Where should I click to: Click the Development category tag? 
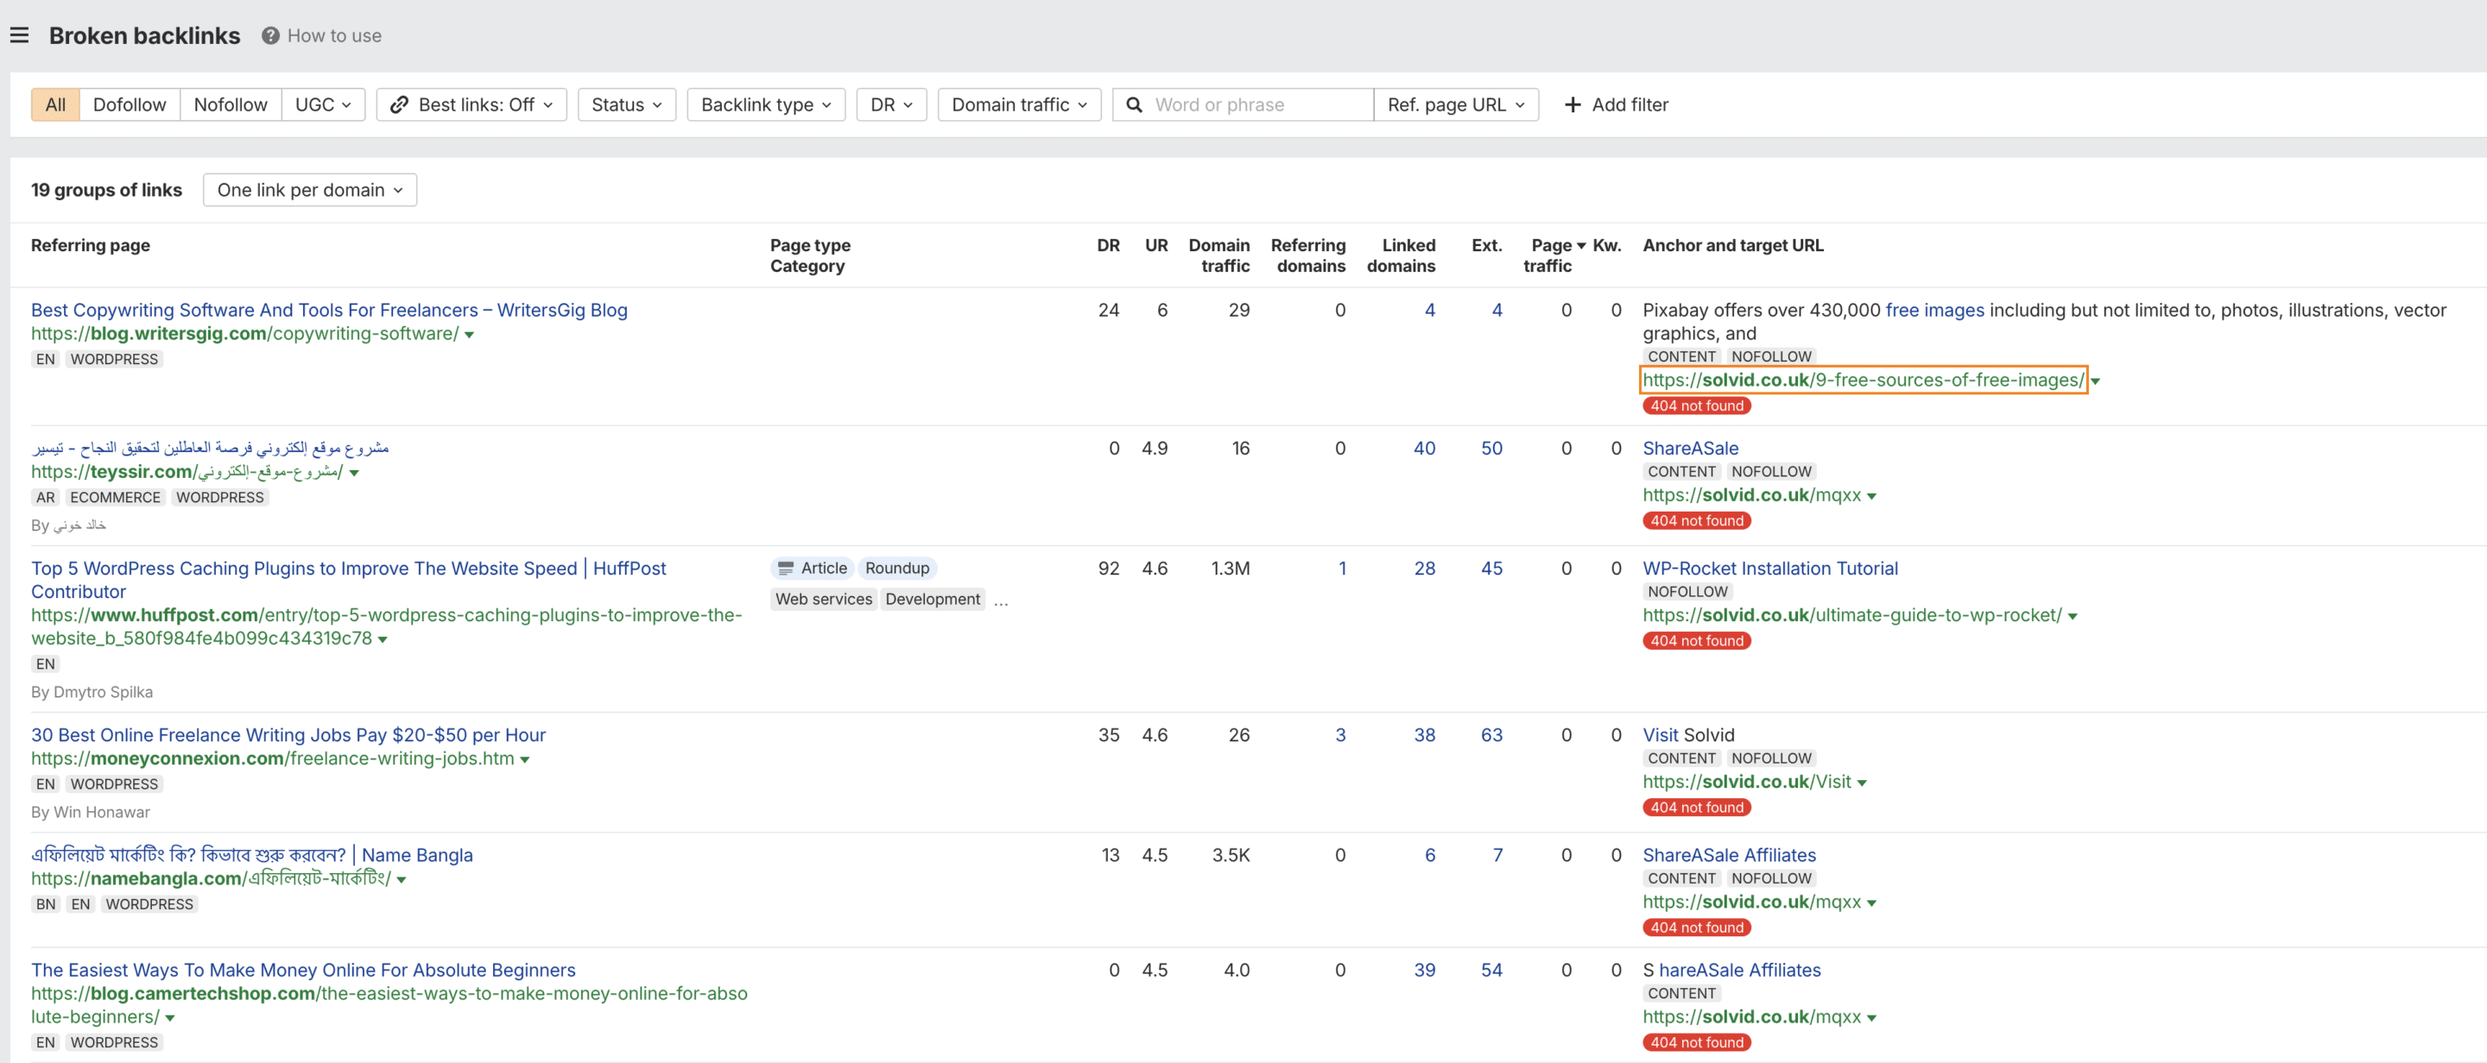click(933, 599)
